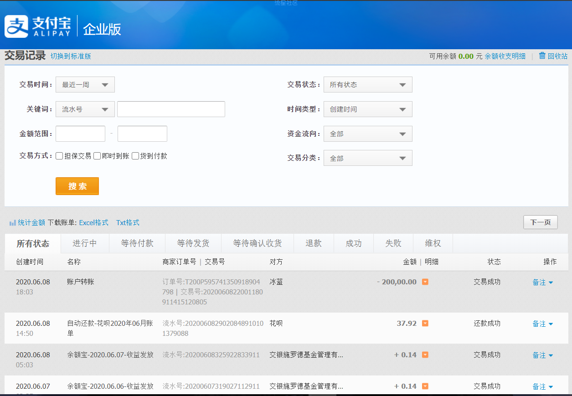Screen dimensions: 572x396
Task: Open detail icon for 2020.06.07-收益发放 row
Action: [x=425, y=355]
